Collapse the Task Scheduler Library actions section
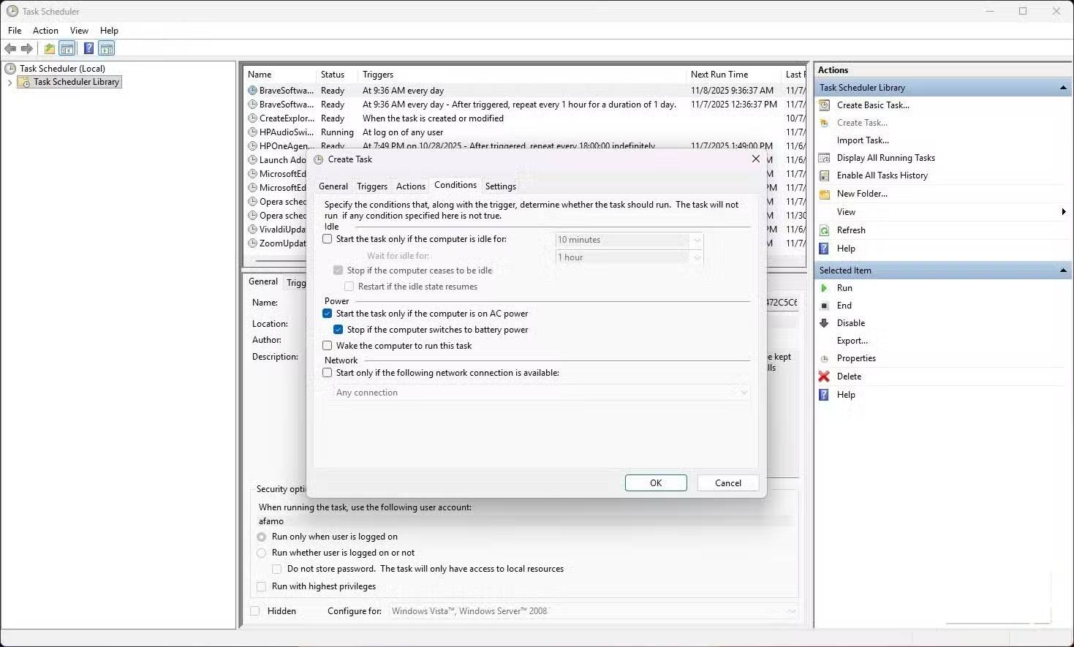Screen dimensions: 1074x647 pos(1063,88)
